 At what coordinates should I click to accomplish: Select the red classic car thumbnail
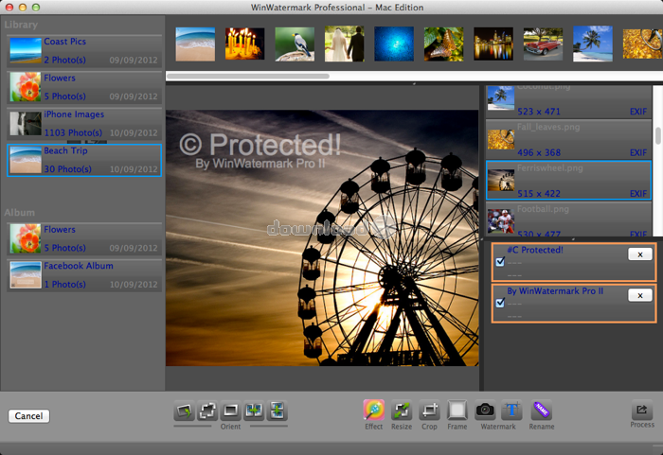point(543,44)
